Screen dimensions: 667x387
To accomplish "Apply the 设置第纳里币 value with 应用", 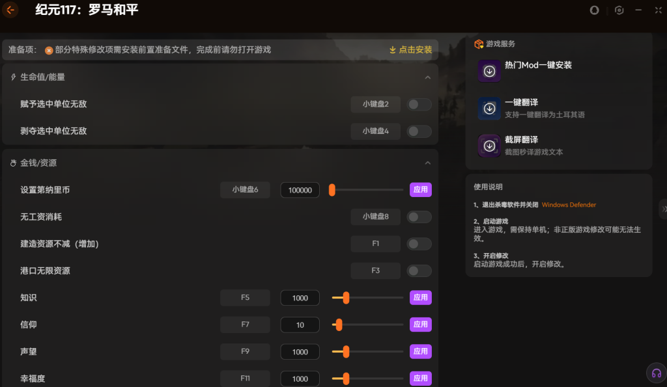I will click(420, 190).
